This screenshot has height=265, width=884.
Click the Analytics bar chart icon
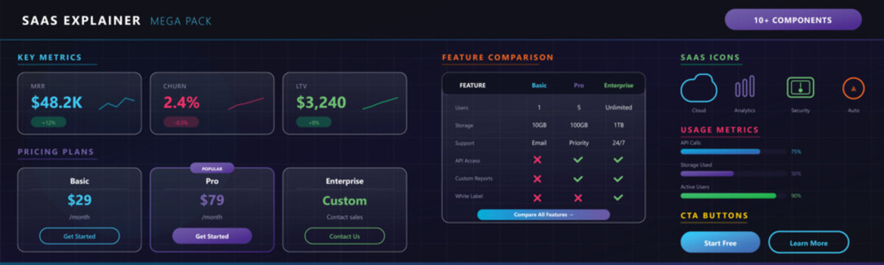(745, 87)
